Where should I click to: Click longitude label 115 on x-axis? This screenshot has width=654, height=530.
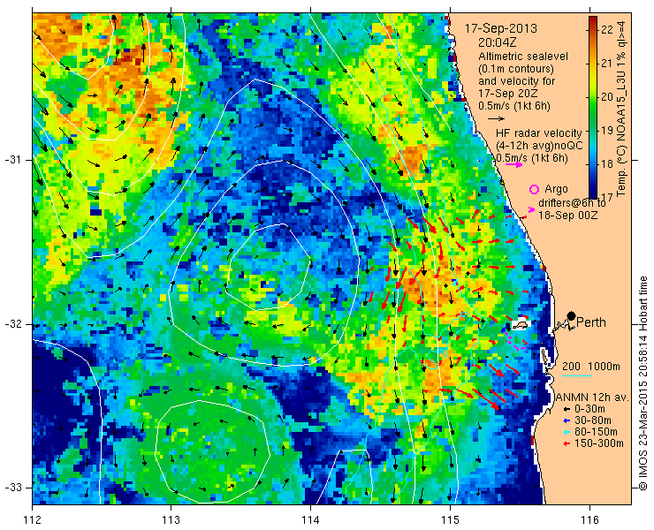coord(450,520)
